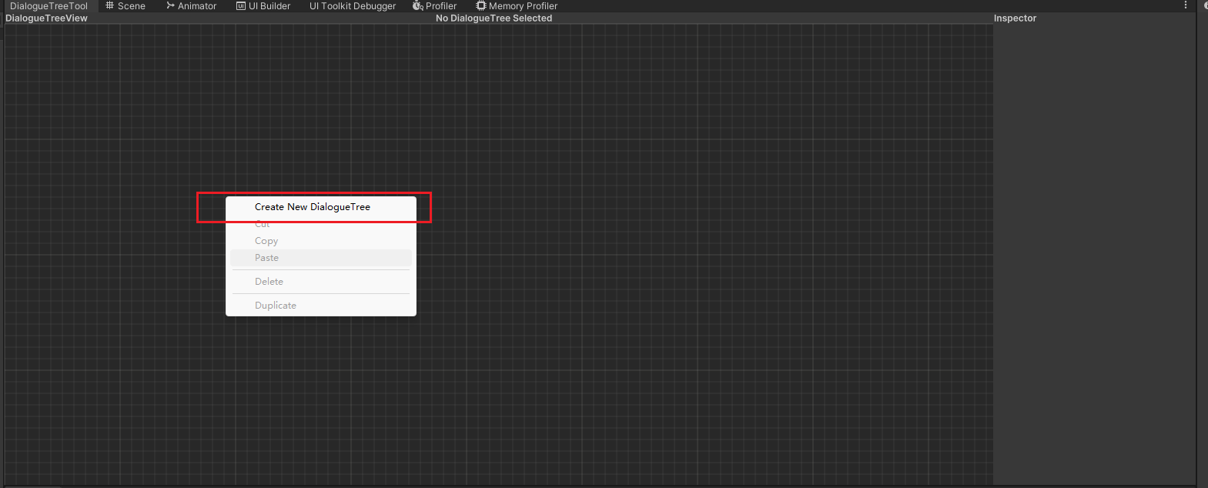This screenshot has height=488, width=1208.
Task: Choose Copy in the context menu
Action: coord(321,241)
